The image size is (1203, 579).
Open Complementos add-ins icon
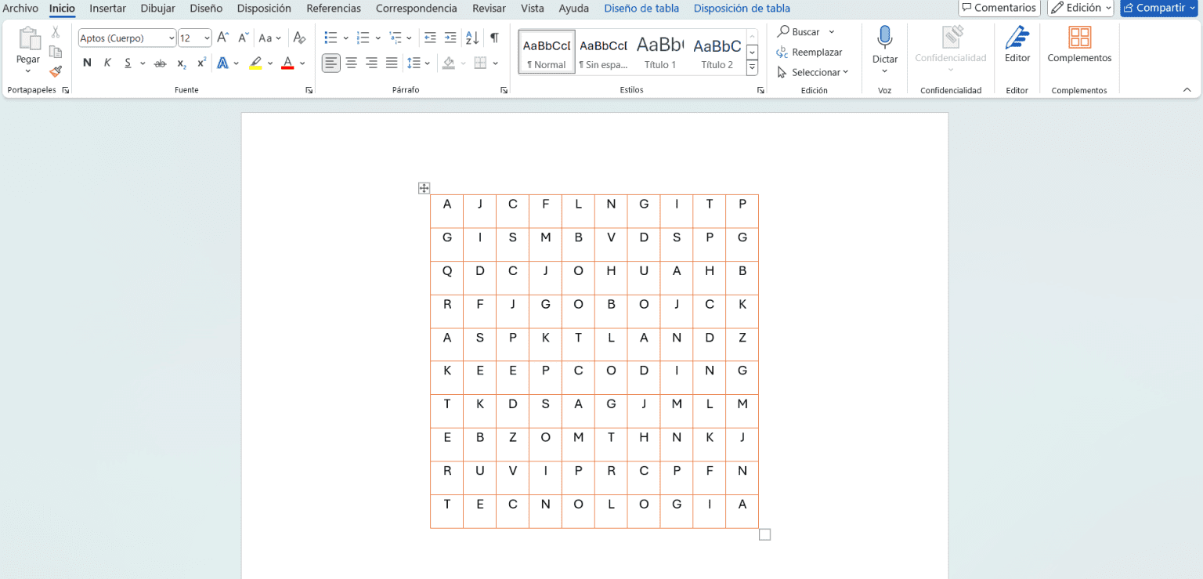pyautogui.click(x=1079, y=38)
